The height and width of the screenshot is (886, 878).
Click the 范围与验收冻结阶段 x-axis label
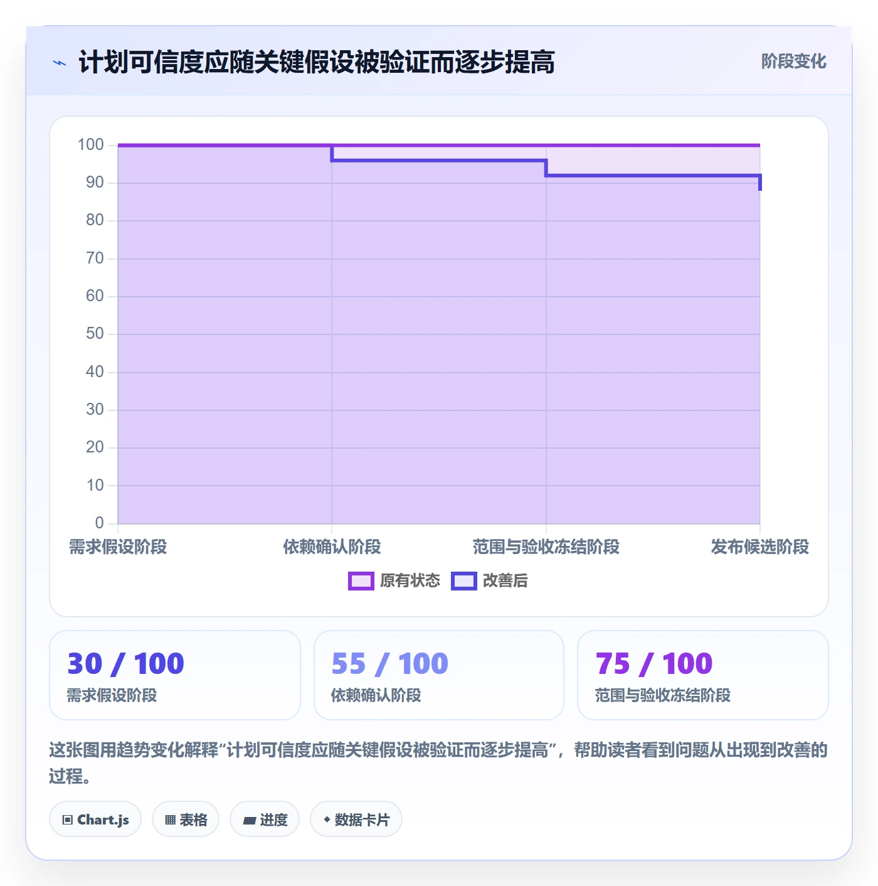546,547
